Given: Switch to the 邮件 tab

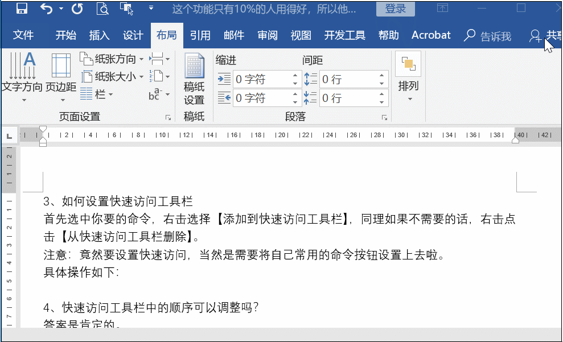Looking at the screenshot, I should point(234,35).
